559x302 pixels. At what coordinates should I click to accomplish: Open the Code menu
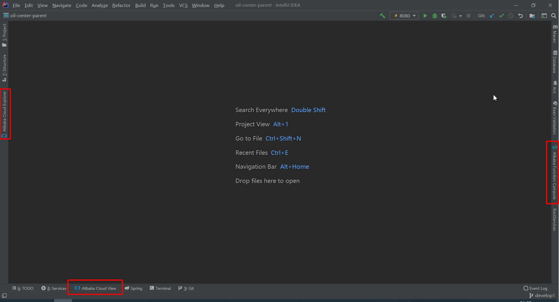pos(81,5)
